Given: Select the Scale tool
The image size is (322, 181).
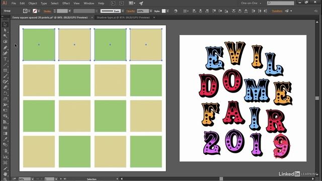Looking at the screenshot, I should pos(5,99).
